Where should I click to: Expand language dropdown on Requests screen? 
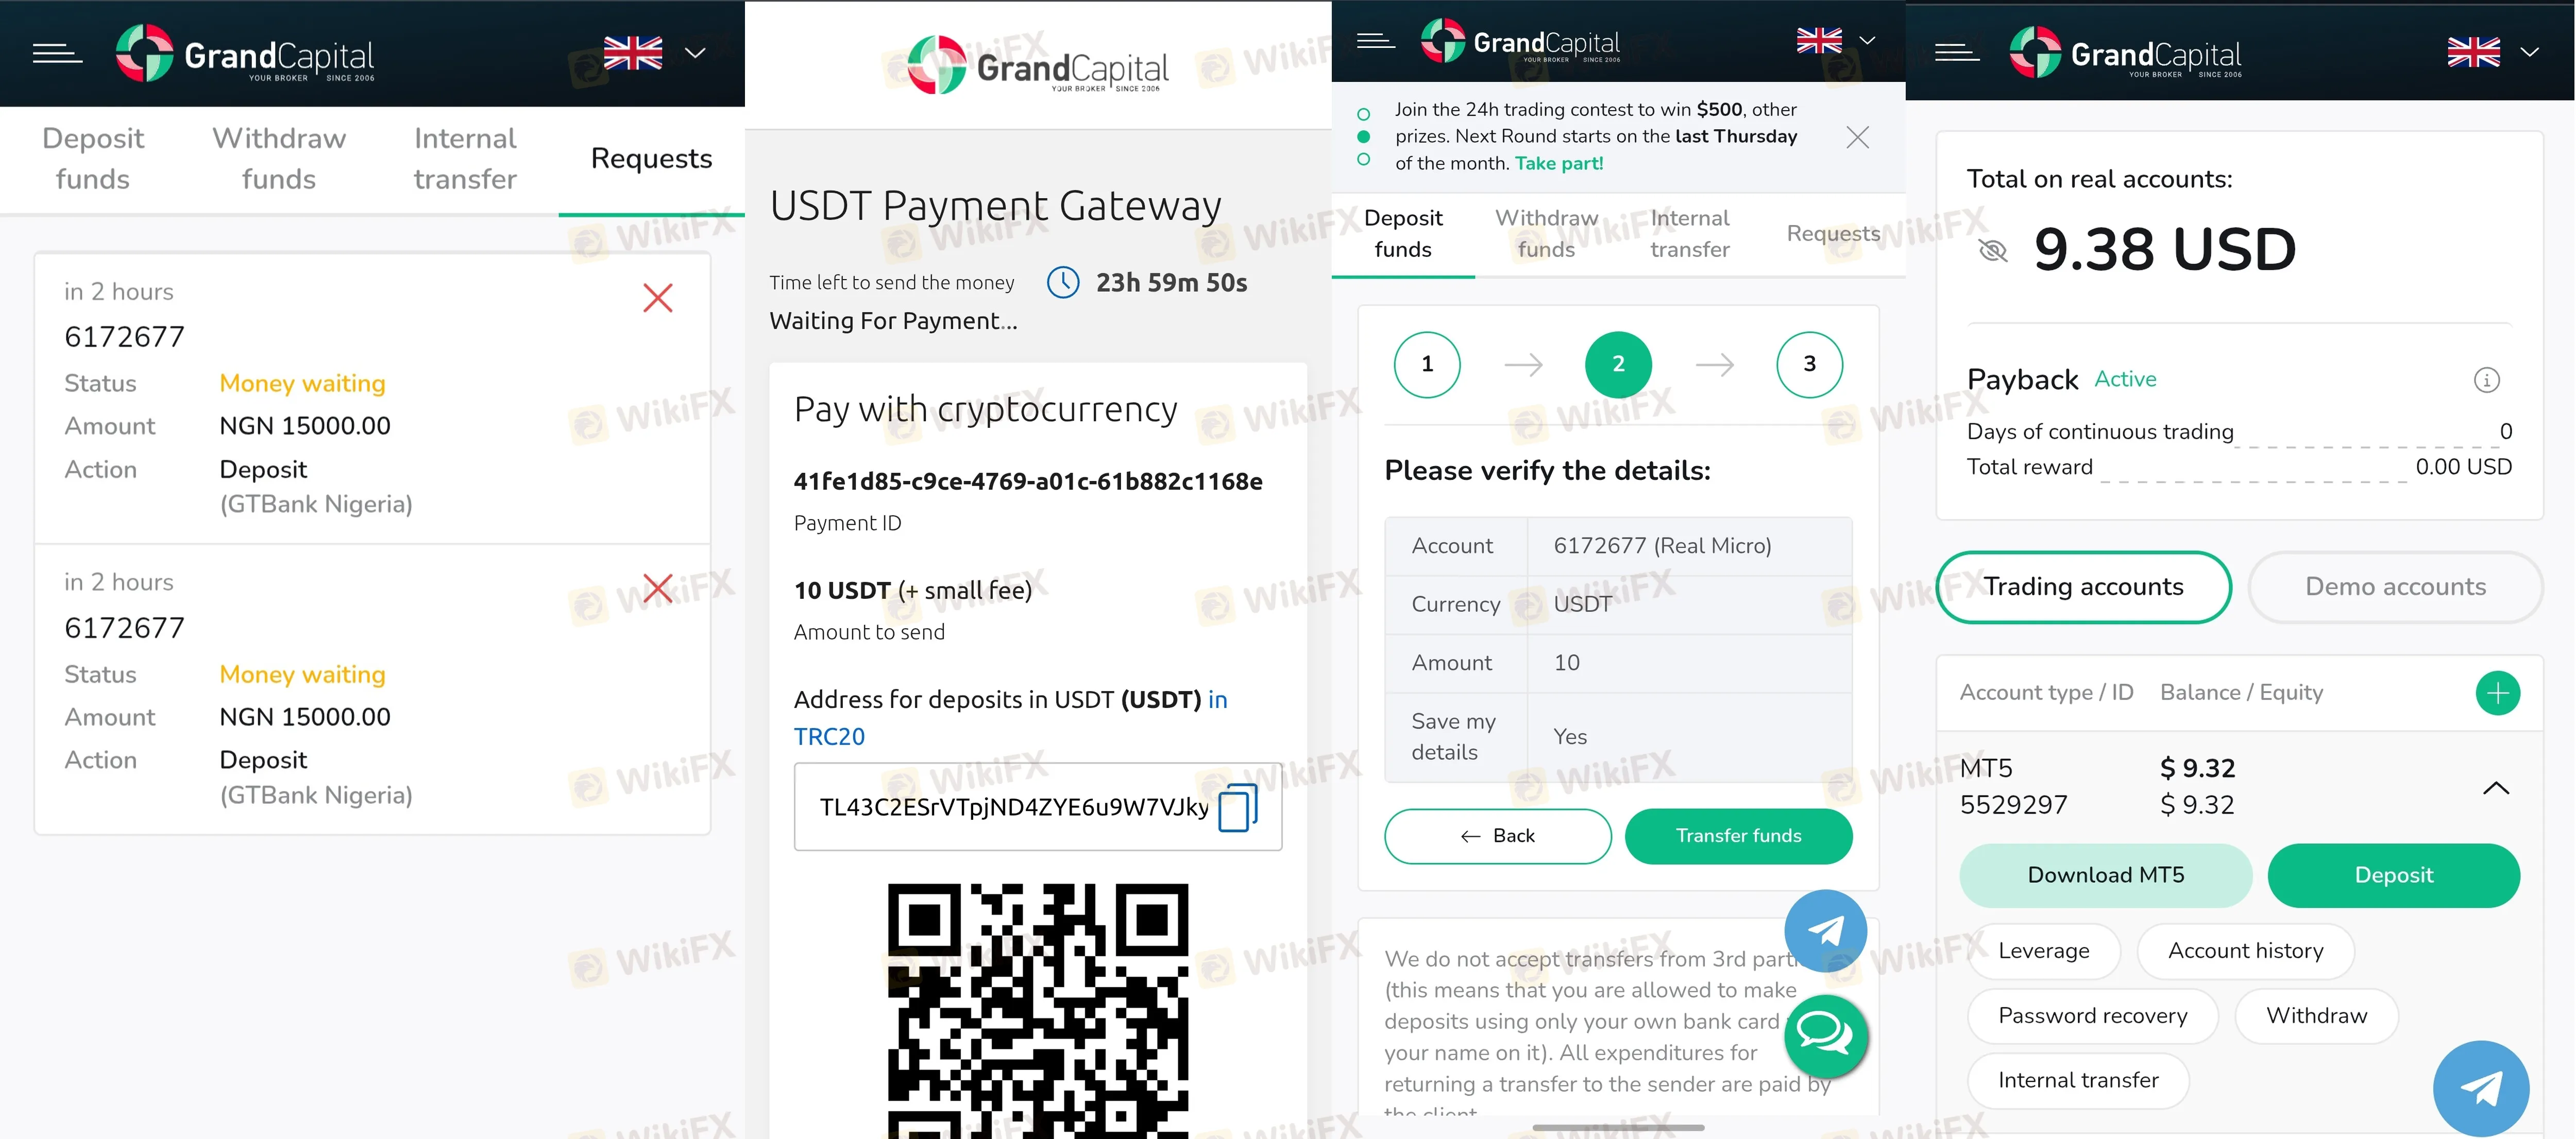coord(695,52)
